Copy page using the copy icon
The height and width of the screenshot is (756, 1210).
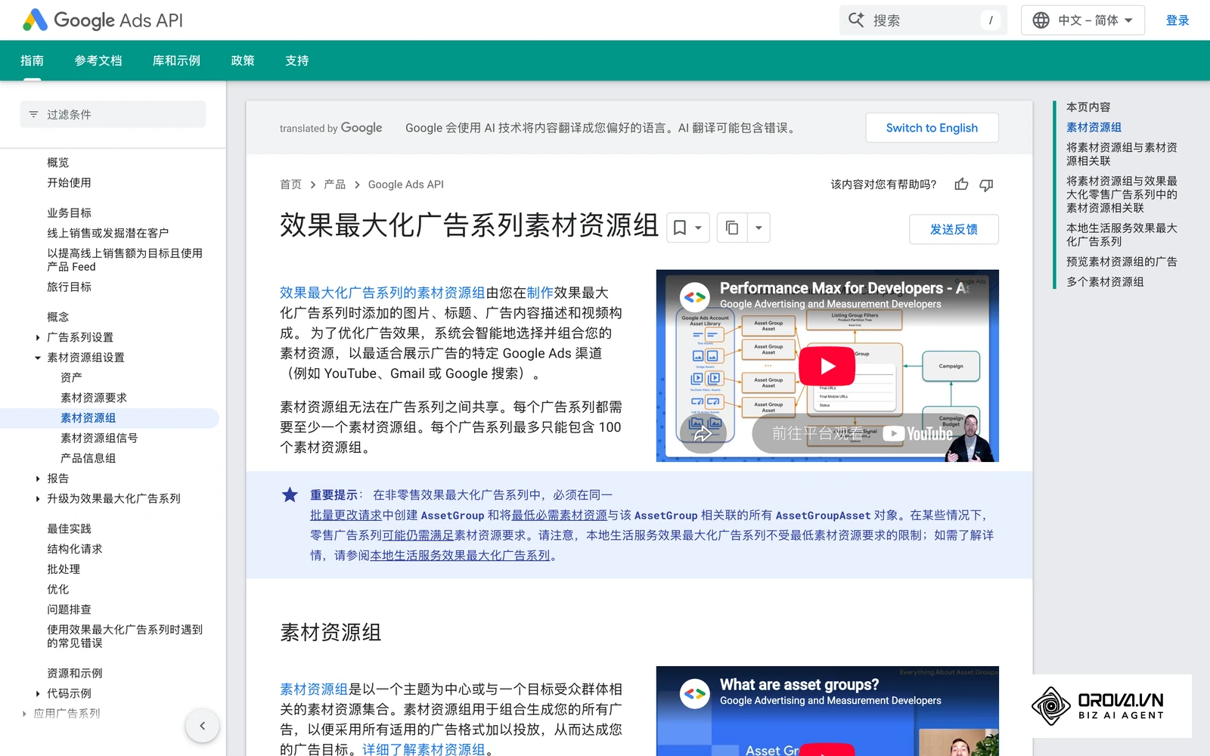point(732,228)
